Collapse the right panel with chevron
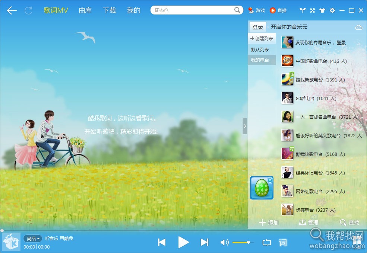 coord(245,126)
